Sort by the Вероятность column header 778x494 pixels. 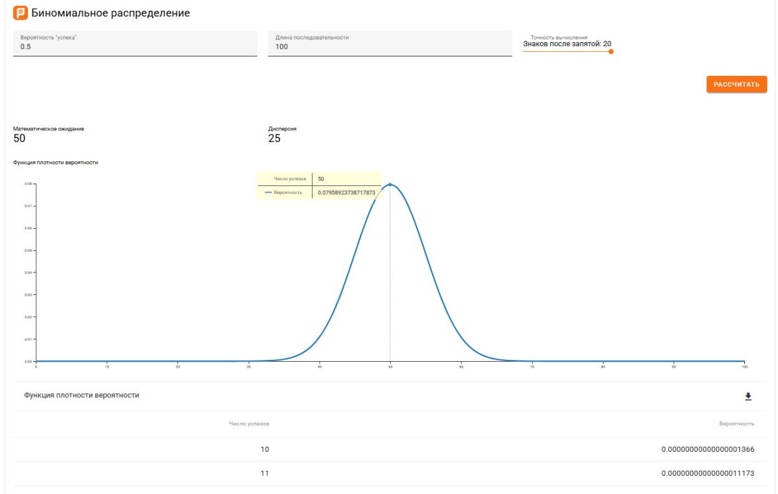[x=736, y=424]
